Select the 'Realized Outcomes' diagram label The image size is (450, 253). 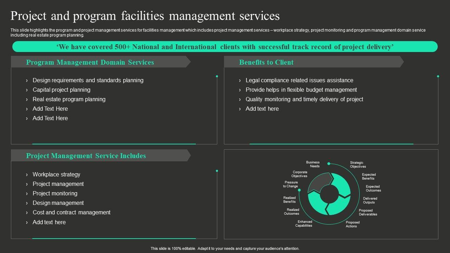(x=291, y=212)
